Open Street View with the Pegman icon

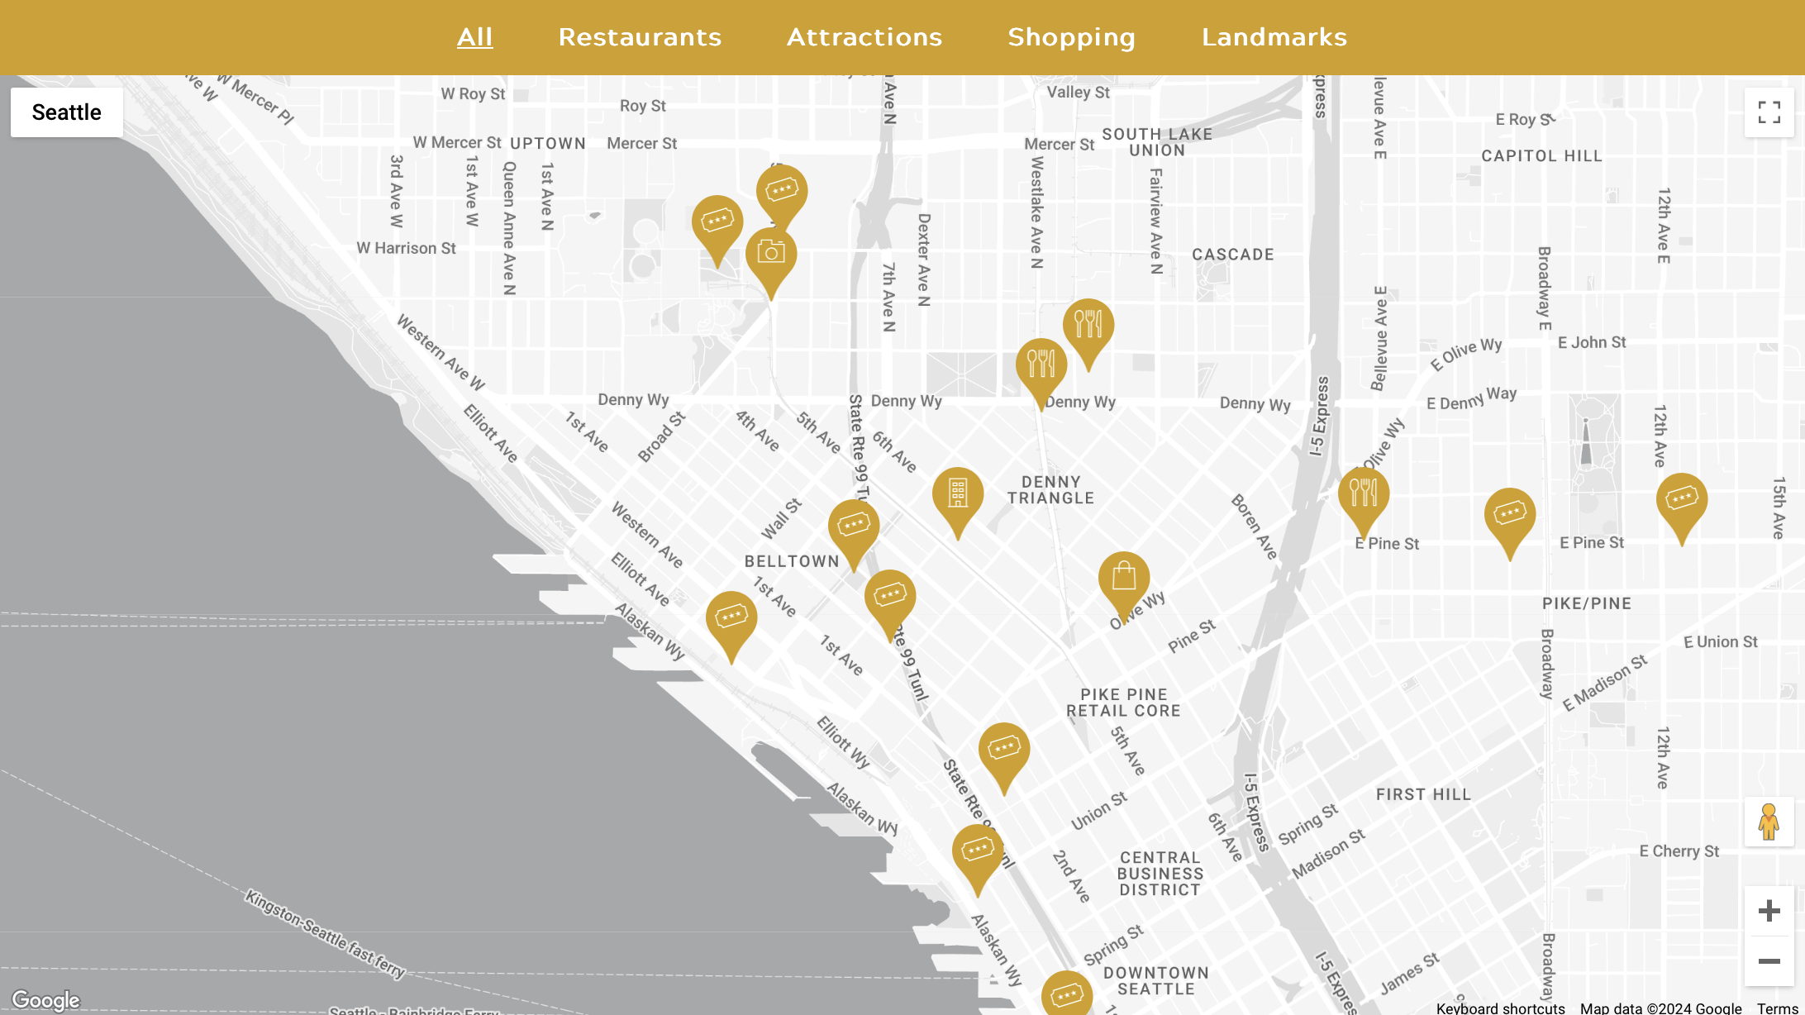(x=1769, y=822)
